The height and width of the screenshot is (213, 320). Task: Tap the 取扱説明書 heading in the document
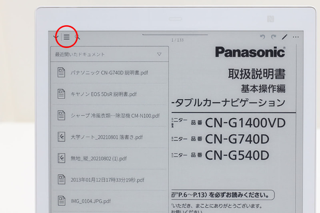(x=257, y=74)
